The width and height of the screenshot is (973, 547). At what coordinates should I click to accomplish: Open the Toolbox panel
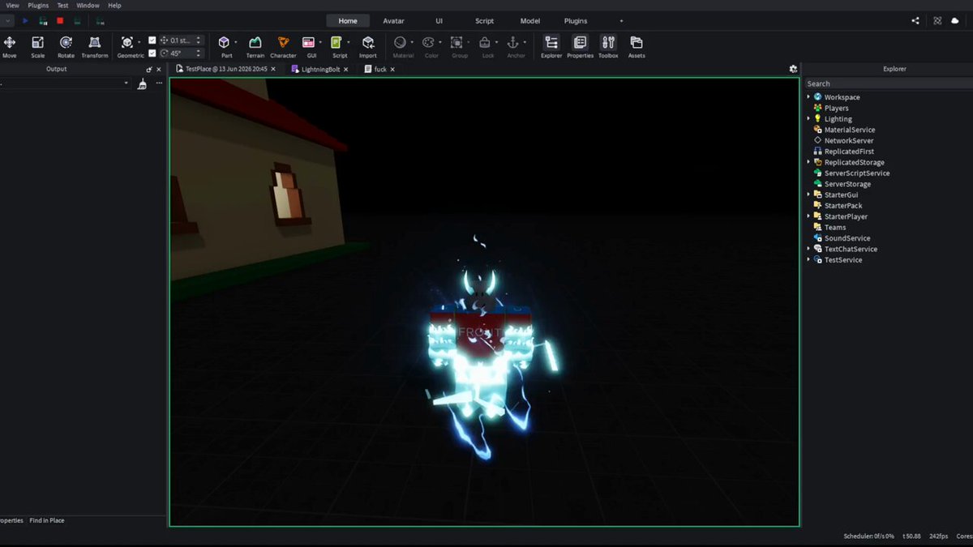(x=608, y=46)
